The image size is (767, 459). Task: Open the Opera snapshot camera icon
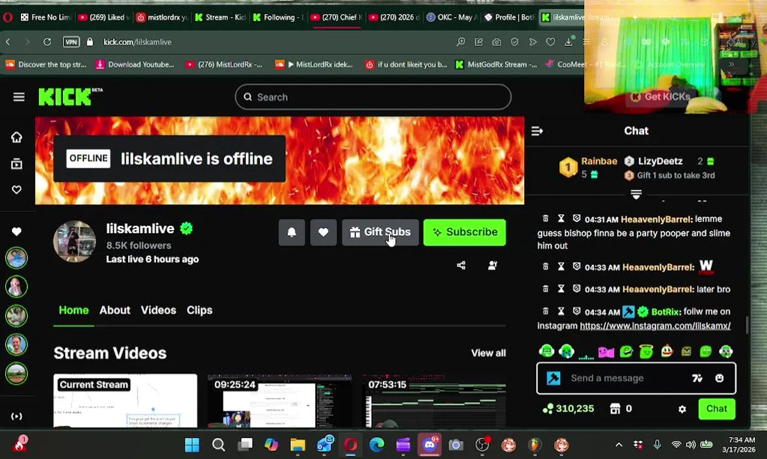(x=496, y=42)
